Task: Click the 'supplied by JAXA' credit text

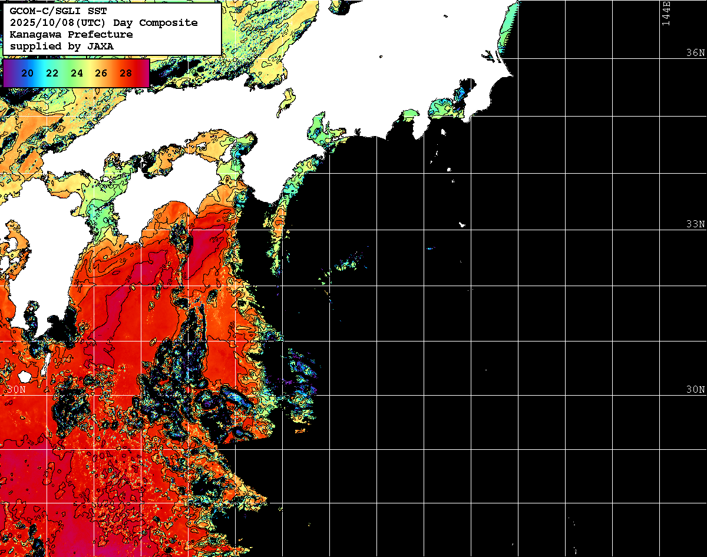Action: pyautogui.click(x=62, y=46)
